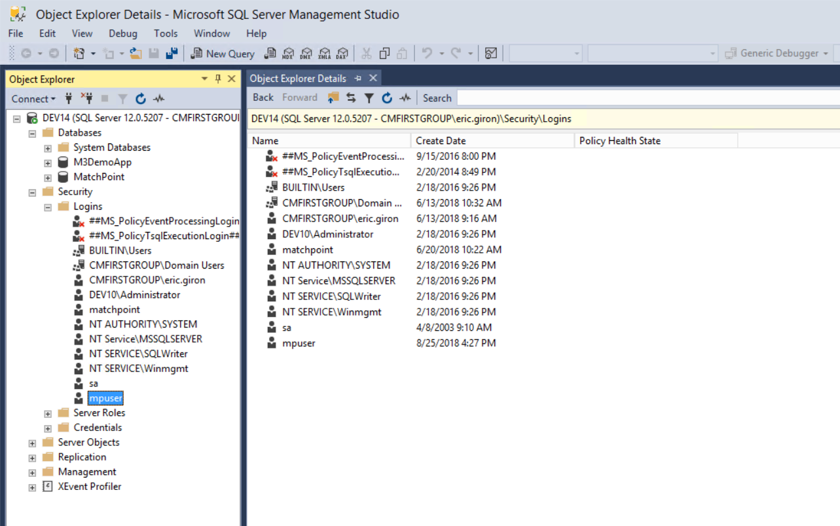Screen dimensions: 840x526
Task: Click the MDX query icon
Action: coord(288,54)
